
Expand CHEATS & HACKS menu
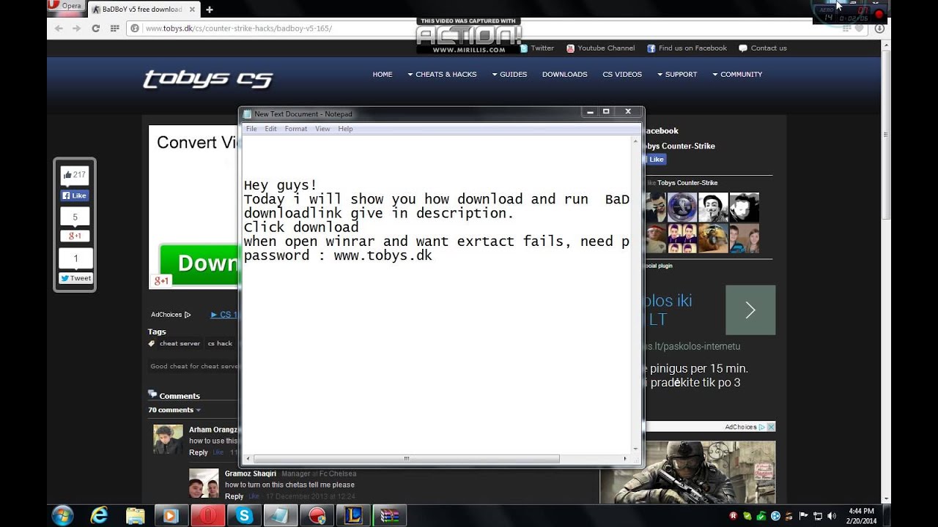click(443, 75)
